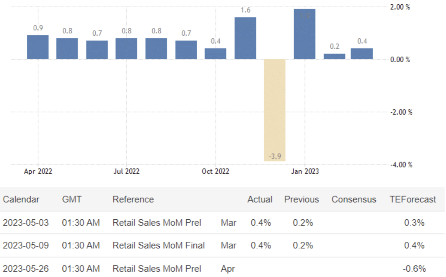Click the Jul 2022 bar in chart
The height and width of the screenshot is (277, 446).
click(x=126, y=49)
